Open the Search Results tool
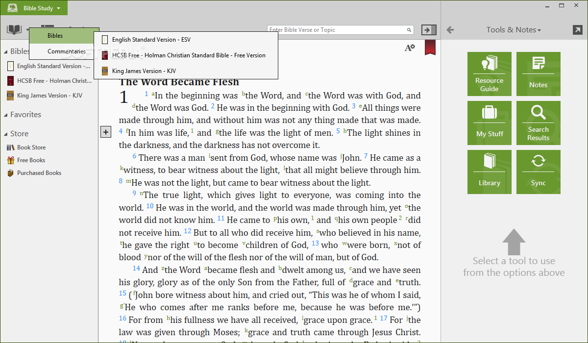This screenshot has height=343, width=588. (x=539, y=123)
